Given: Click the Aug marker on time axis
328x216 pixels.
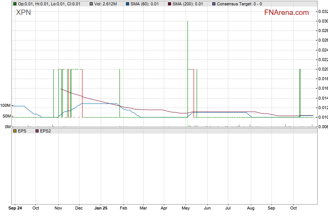Looking at the screenshot, I should pos(251,208).
